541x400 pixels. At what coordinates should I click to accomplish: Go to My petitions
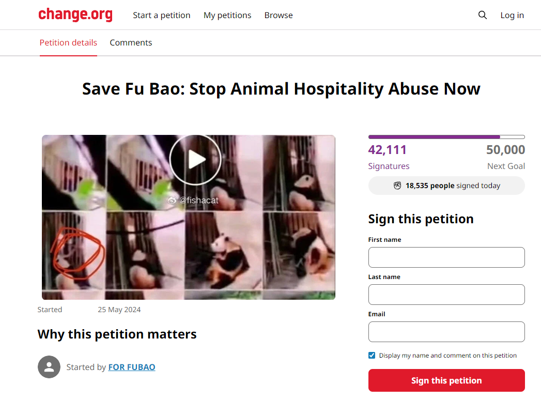tap(227, 15)
